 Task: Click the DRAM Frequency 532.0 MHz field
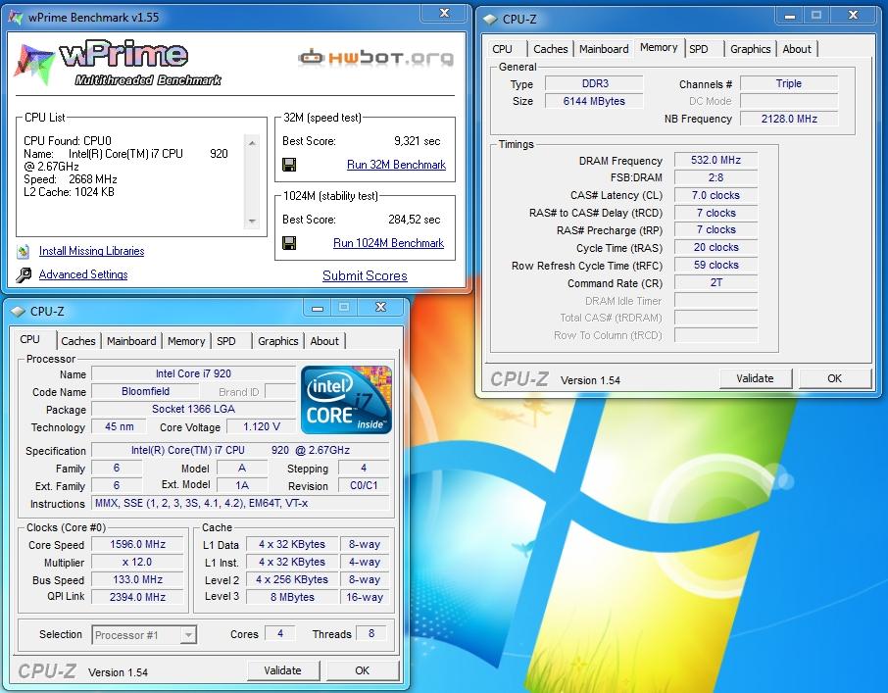click(715, 160)
